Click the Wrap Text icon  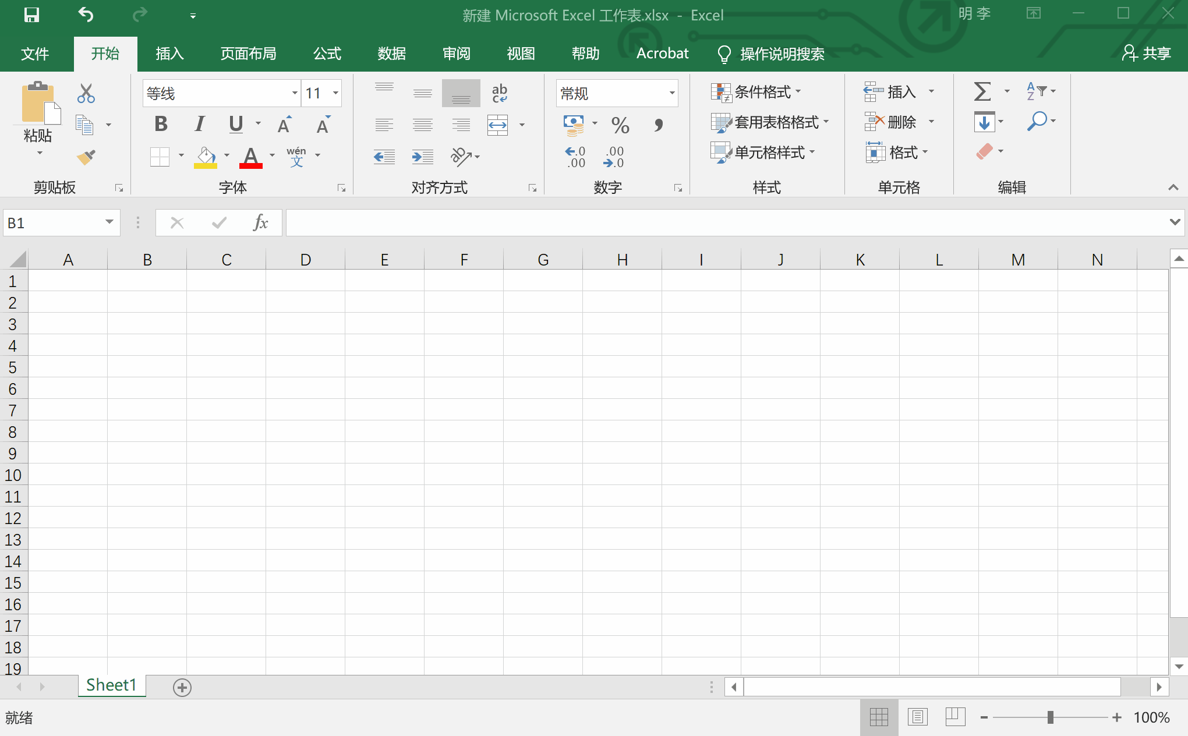coord(499,93)
